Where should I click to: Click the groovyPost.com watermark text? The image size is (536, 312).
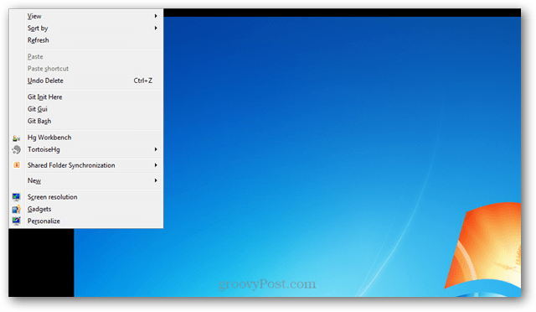click(x=267, y=284)
